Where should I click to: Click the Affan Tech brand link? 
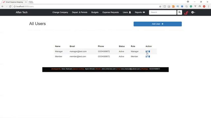point(21,12)
